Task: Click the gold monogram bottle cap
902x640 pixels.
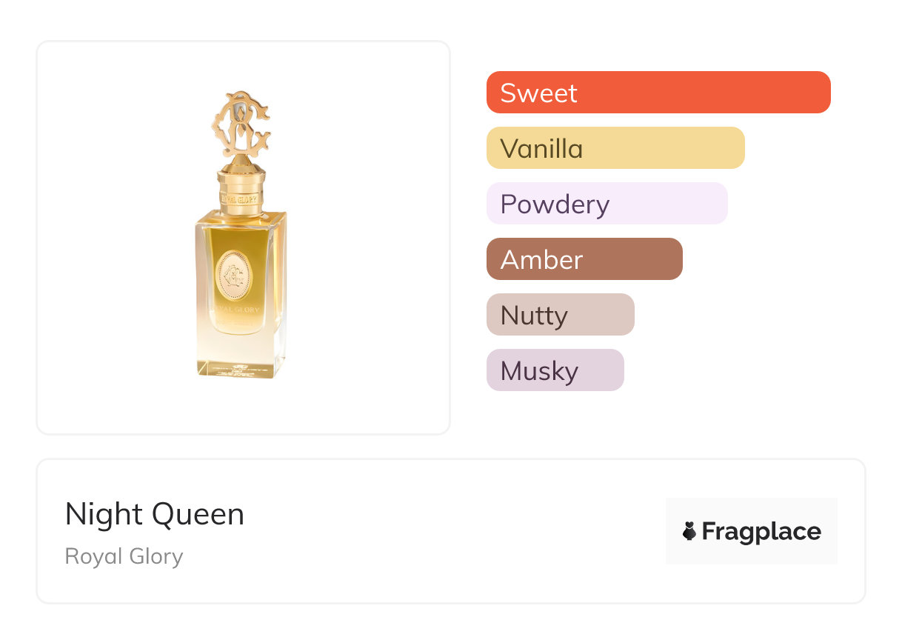Action: tap(240, 126)
